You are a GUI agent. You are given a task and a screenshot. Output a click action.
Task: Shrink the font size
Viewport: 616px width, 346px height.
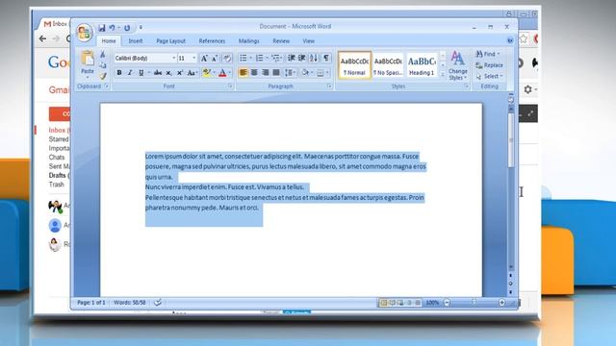pyautogui.click(x=215, y=59)
